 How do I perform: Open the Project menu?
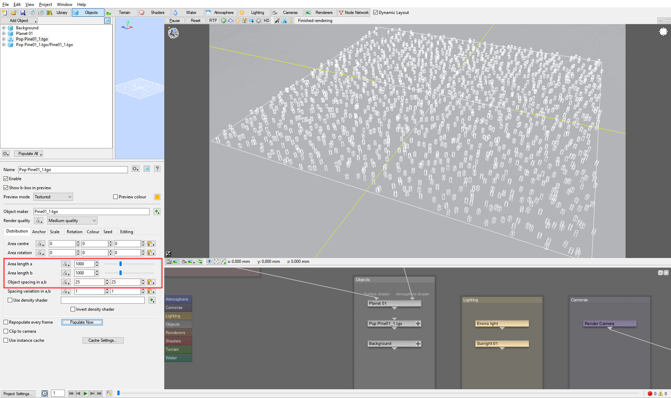[45, 5]
